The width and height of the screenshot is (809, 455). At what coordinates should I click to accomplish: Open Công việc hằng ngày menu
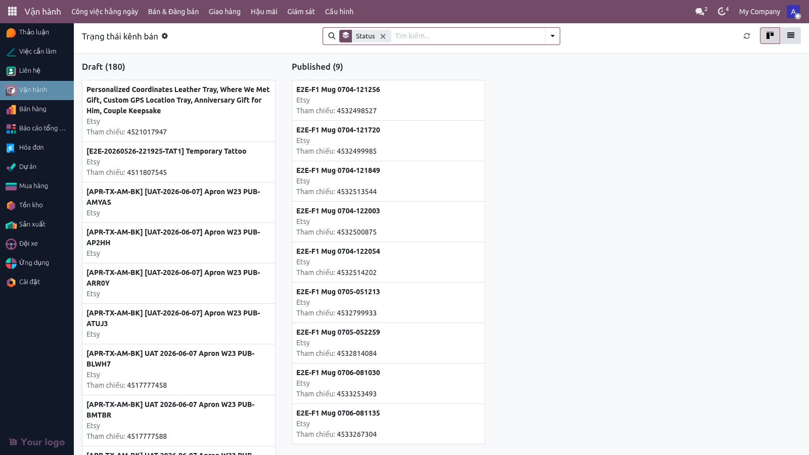pyautogui.click(x=105, y=12)
